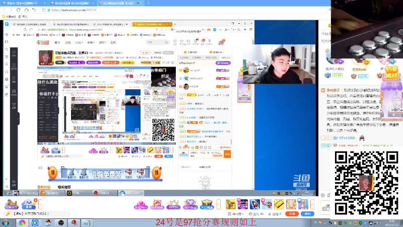
Task: Expand more gifts with the rightmost arrow
Action: pyautogui.click(x=312, y=204)
